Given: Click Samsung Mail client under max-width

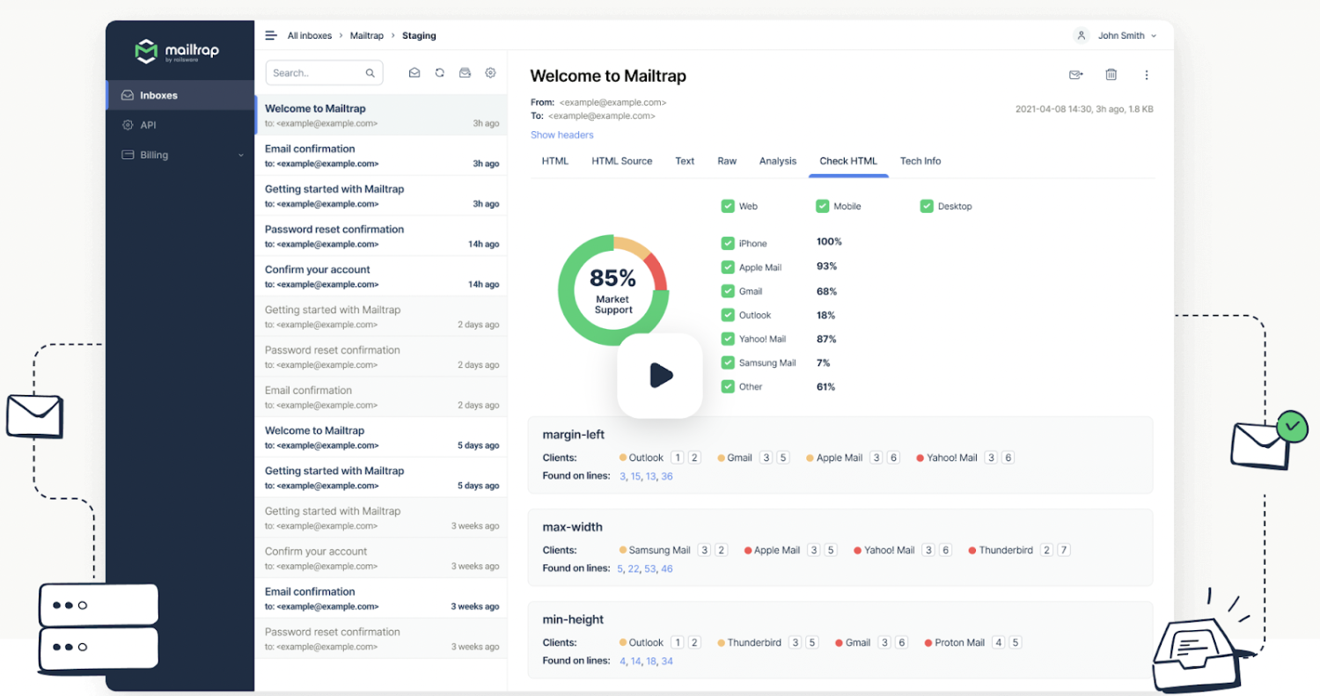Looking at the screenshot, I should pyautogui.click(x=659, y=550).
